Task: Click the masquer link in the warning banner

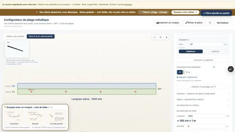Action: pyautogui.click(x=128, y=4)
